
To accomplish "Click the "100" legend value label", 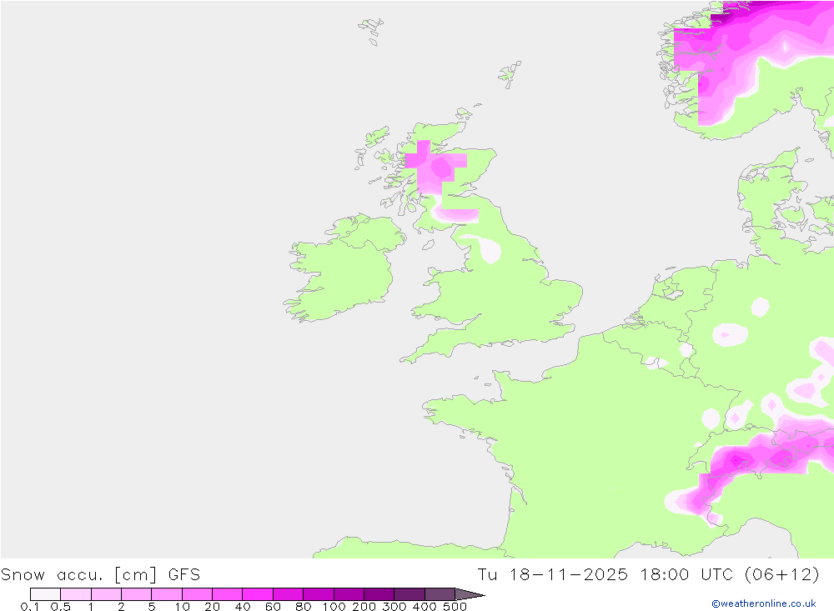I will [334, 606].
